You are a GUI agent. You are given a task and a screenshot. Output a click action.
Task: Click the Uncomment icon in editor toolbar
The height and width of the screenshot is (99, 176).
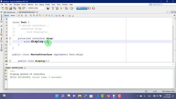73,16
